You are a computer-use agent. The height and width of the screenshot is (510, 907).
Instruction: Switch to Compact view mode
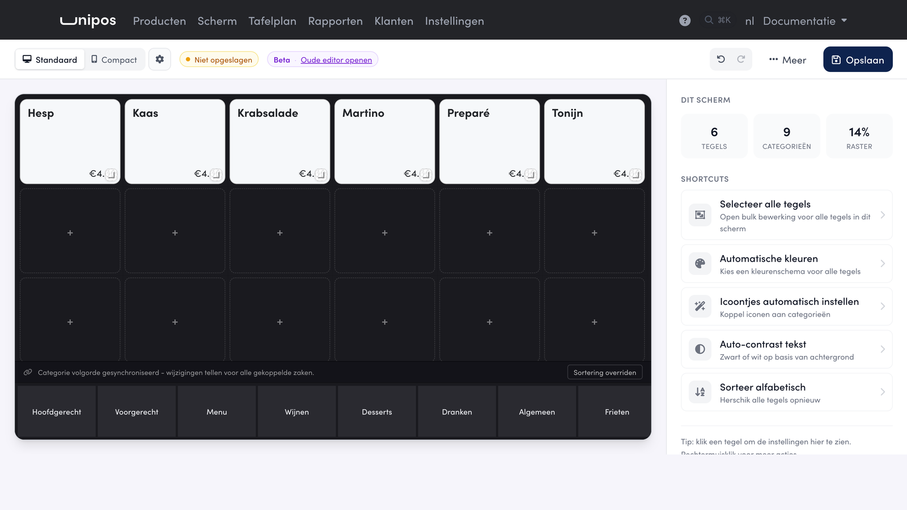point(114,59)
